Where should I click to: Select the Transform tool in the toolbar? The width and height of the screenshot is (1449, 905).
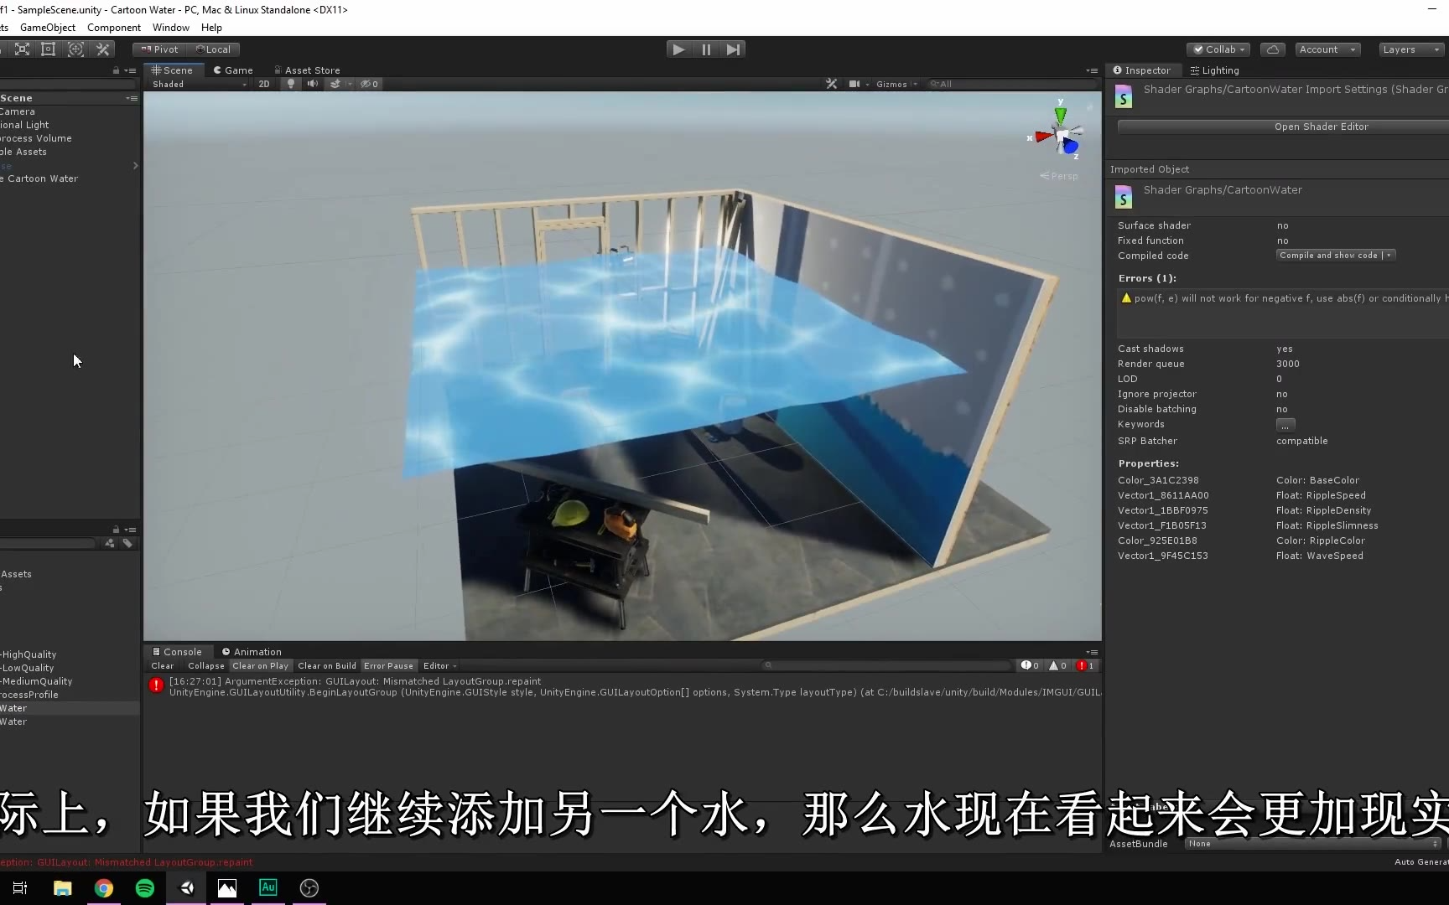[75, 49]
